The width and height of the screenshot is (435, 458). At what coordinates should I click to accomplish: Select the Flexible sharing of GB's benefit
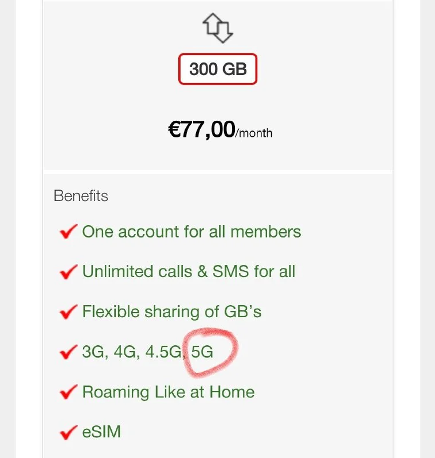pos(171,312)
